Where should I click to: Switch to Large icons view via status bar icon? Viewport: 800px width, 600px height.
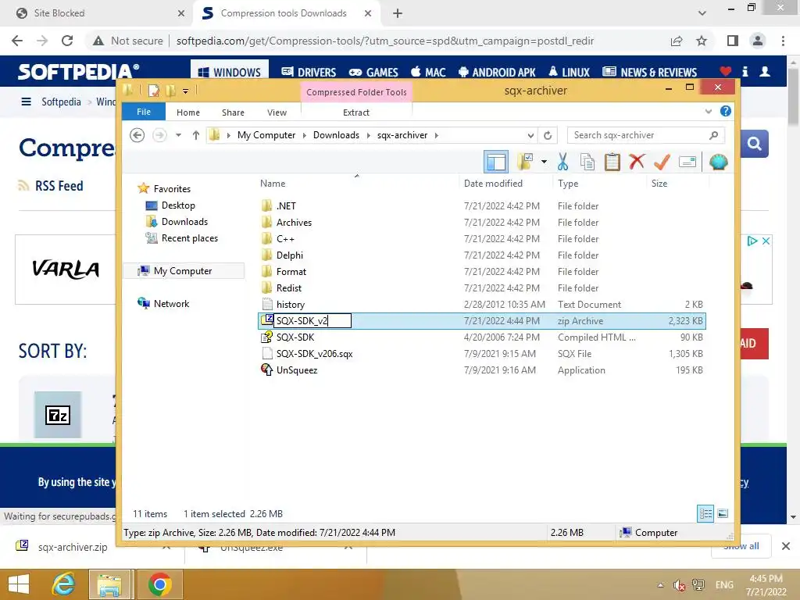click(x=723, y=513)
